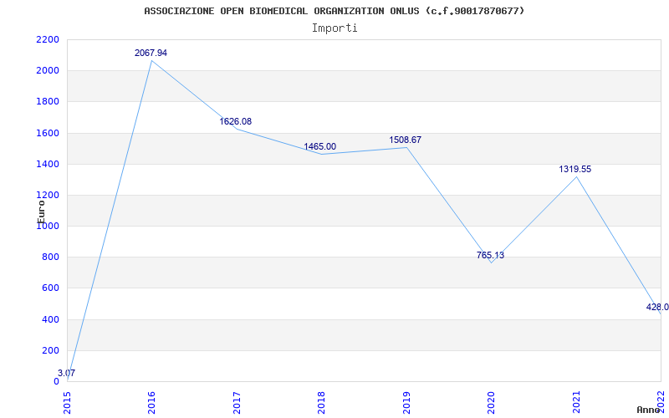Click the 1508.67 data point label
The image size is (669, 418).
coord(405,140)
